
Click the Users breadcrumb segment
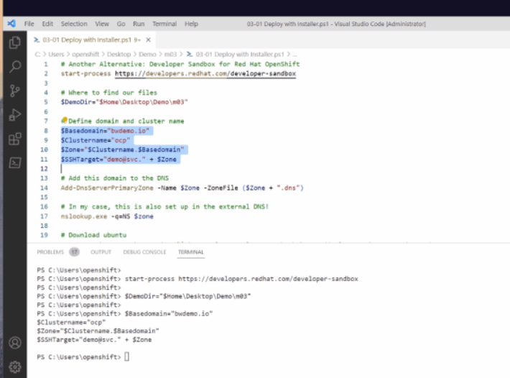56,54
